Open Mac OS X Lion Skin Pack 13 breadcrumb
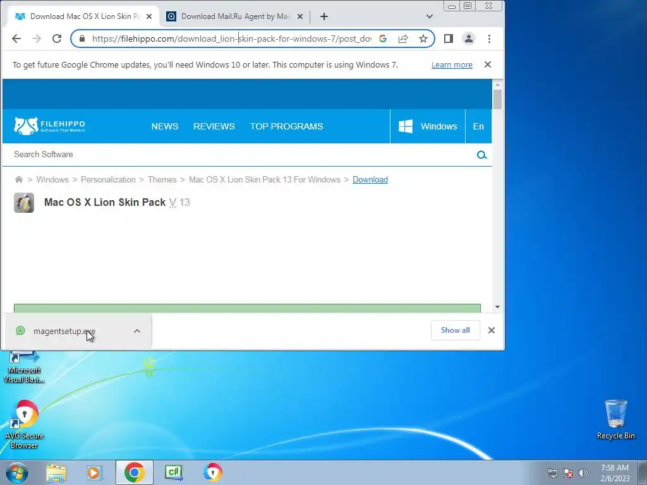Screen dimensions: 647x485 (265, 180)
